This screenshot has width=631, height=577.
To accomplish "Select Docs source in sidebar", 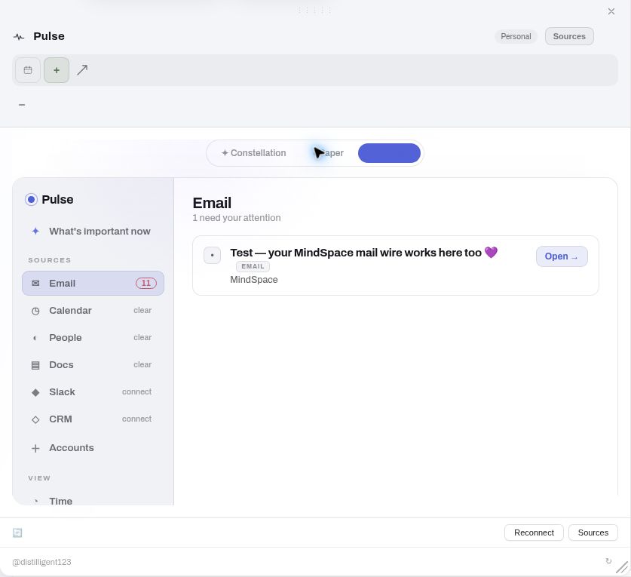I will [x=93, y=365].
